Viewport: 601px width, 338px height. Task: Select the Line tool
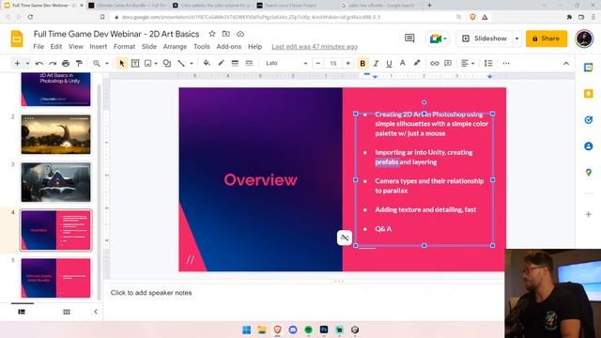coord(181,63)
